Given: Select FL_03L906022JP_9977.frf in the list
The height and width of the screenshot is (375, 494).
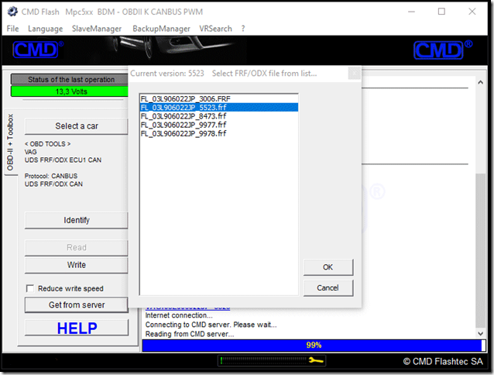Looking at the screenshot, I should click(219, 125).
